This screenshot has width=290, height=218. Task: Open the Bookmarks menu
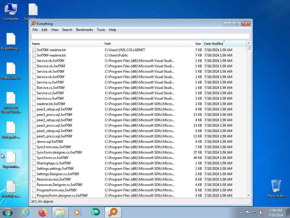click(x=84, y=30)
